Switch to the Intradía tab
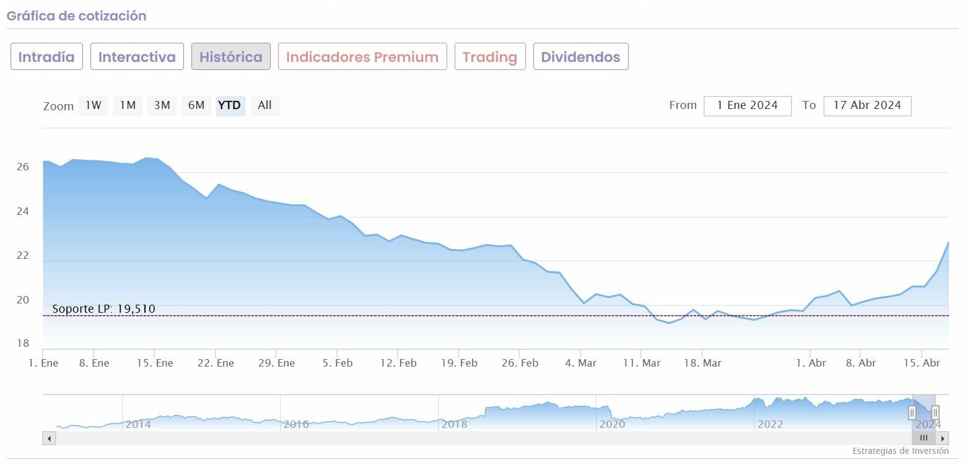The image size is (970, 470). click(46, 57)
